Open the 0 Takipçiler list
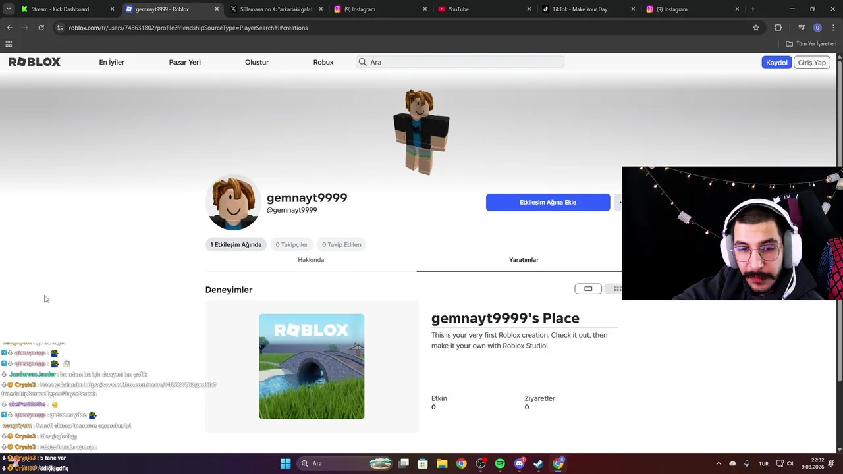843x474 pixels. [292, 244]
